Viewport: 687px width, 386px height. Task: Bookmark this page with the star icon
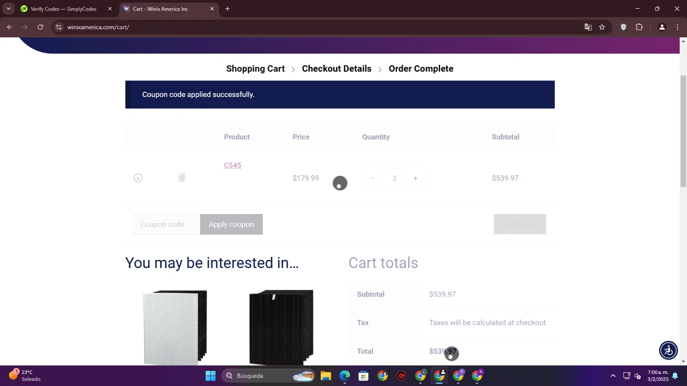(602, 27)
